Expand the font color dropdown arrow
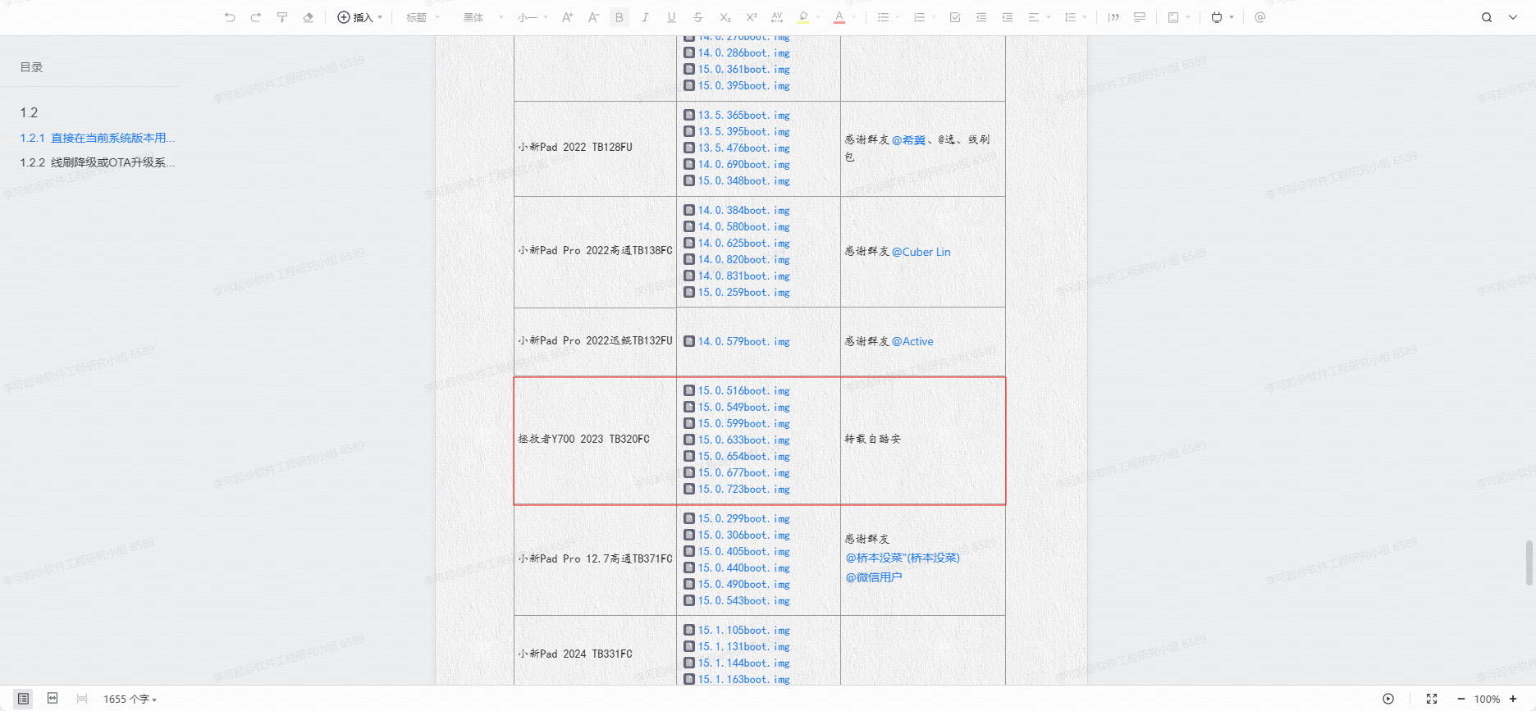 tap(854, 17)
